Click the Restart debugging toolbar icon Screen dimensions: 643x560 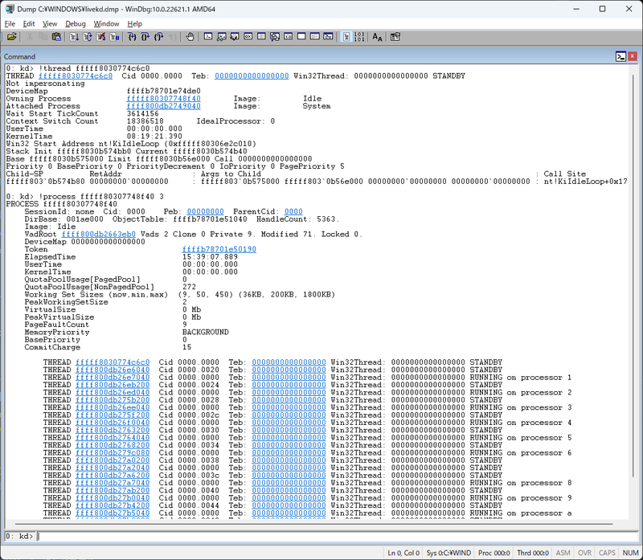coord(88,37)
